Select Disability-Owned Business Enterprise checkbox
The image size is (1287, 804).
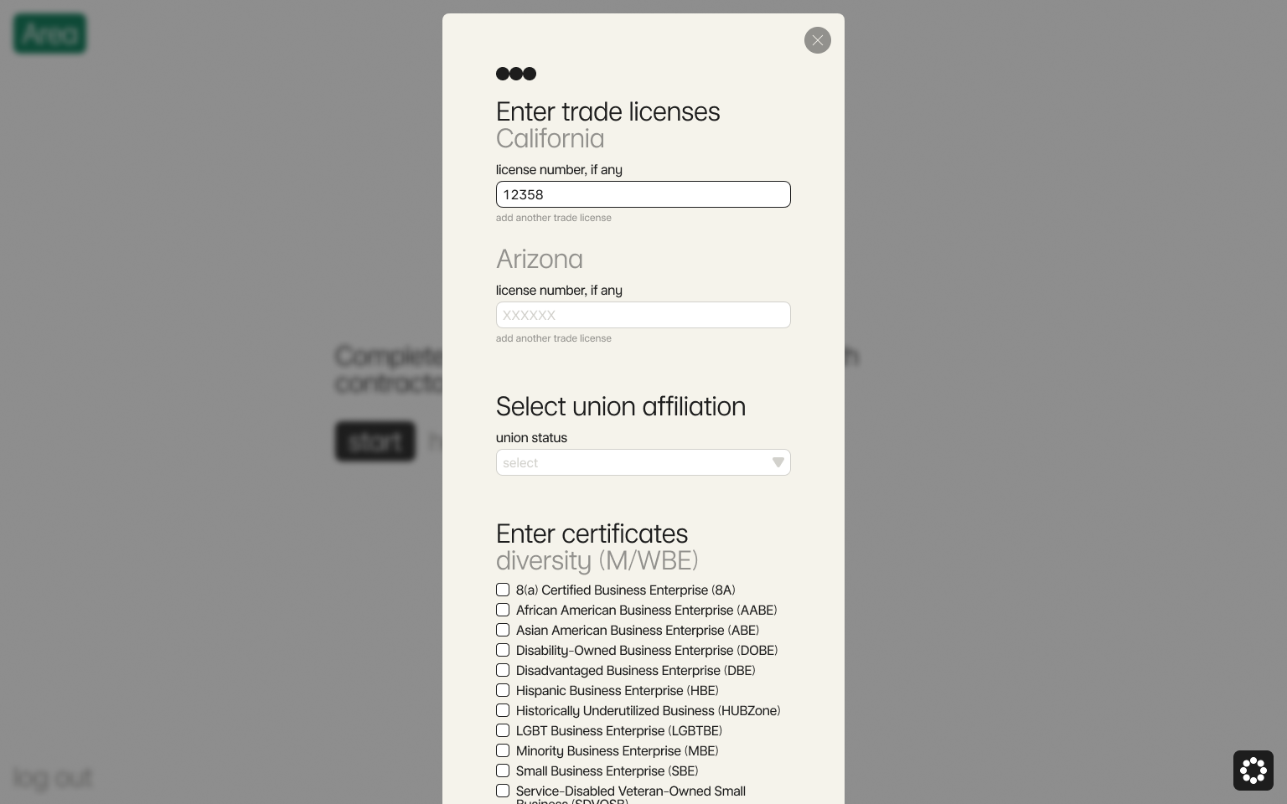(x=503, y=650)
